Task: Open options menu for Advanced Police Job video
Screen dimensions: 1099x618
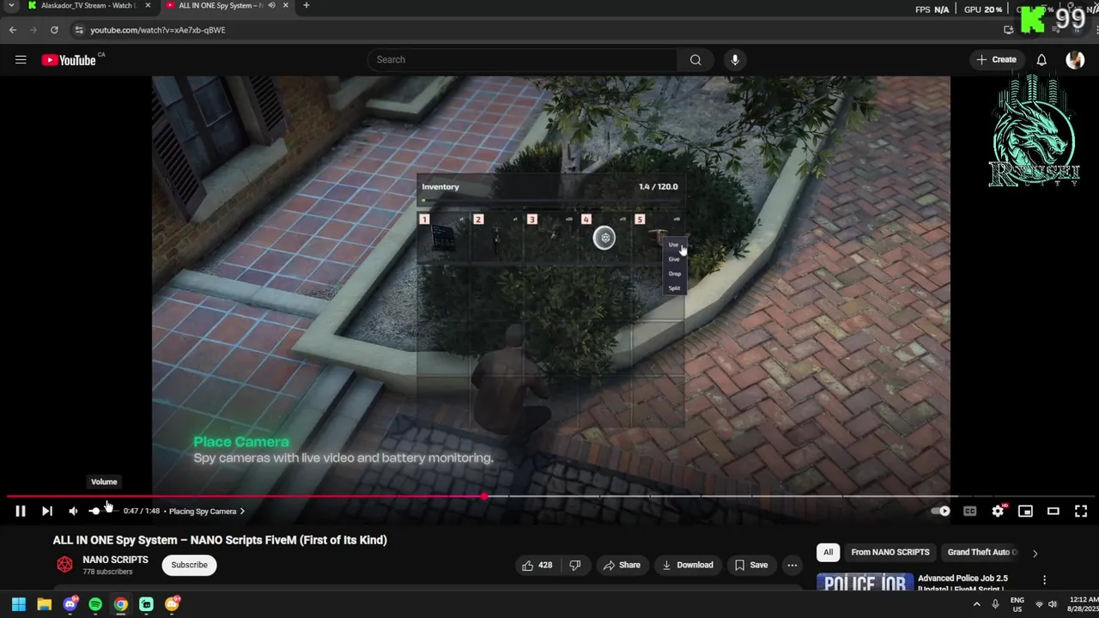Action: 1044,580
